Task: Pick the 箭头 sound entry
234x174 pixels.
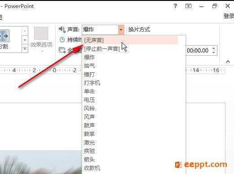Action: 130,160
